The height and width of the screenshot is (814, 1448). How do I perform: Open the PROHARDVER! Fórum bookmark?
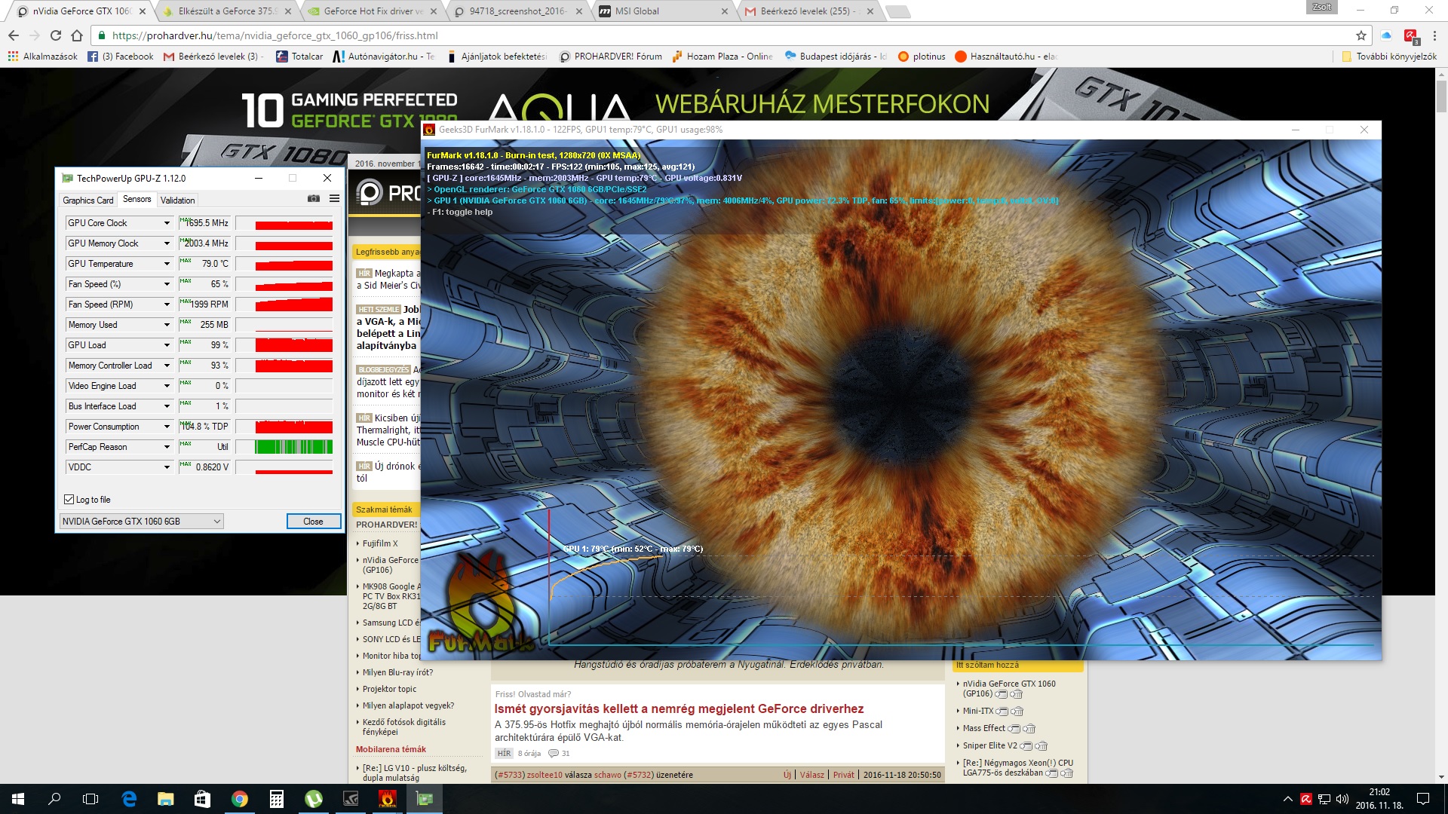point(611,57)
